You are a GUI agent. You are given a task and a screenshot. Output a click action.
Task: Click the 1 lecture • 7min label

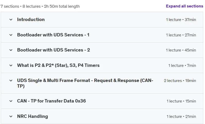pyautogui.click(x=182, y=66)
